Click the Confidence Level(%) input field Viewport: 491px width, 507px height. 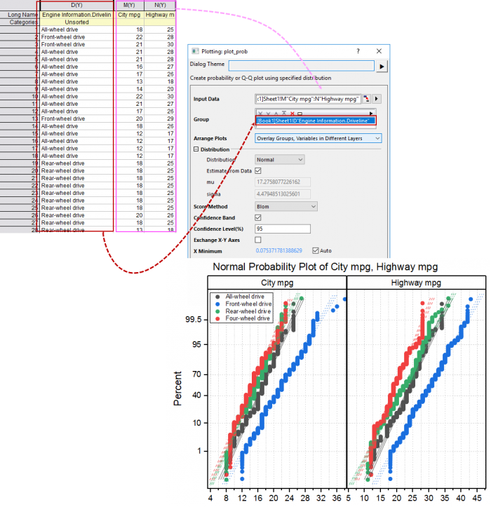282,229
